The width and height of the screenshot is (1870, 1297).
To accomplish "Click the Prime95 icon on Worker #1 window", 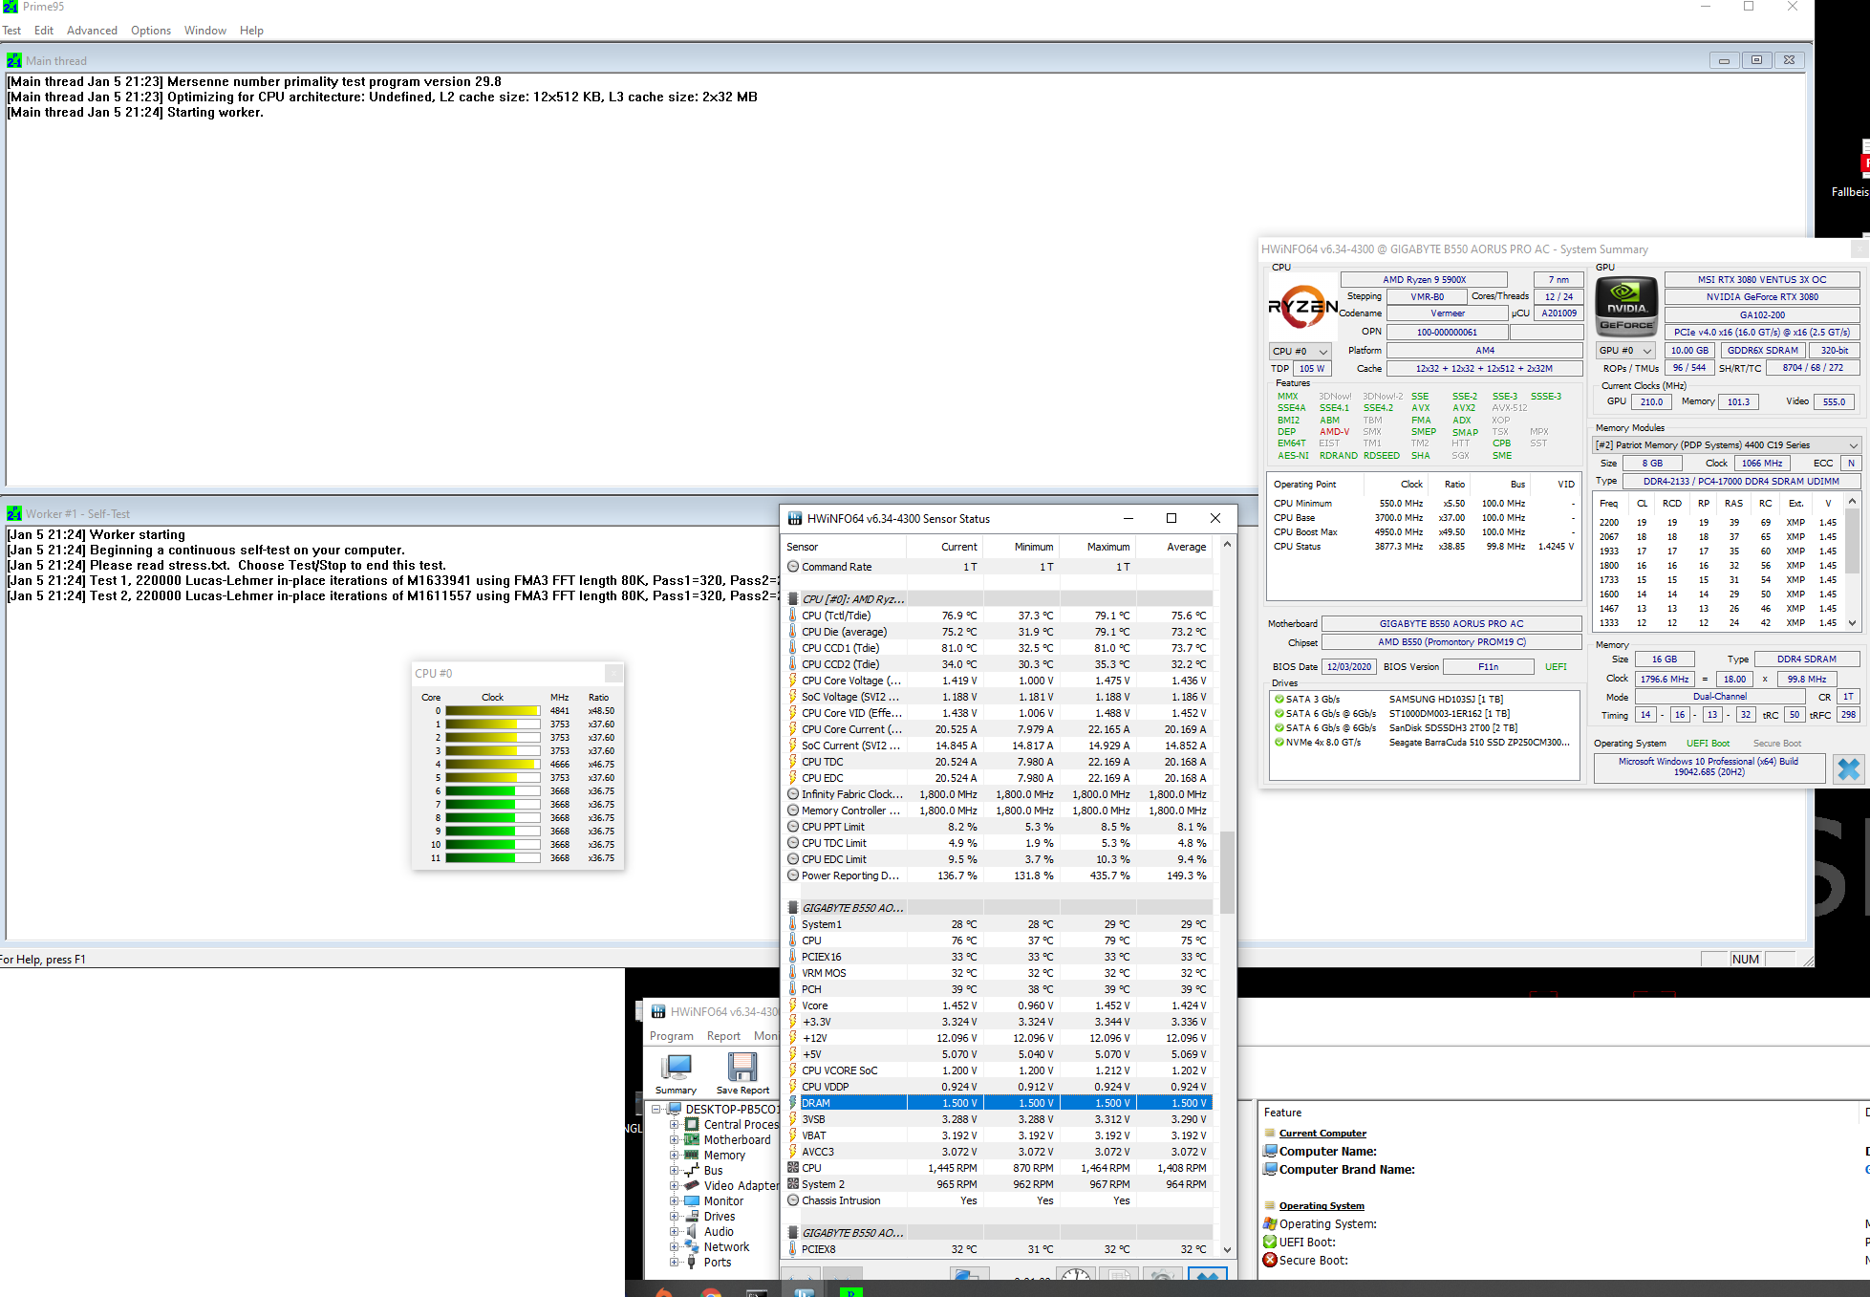I will [14, 513].
